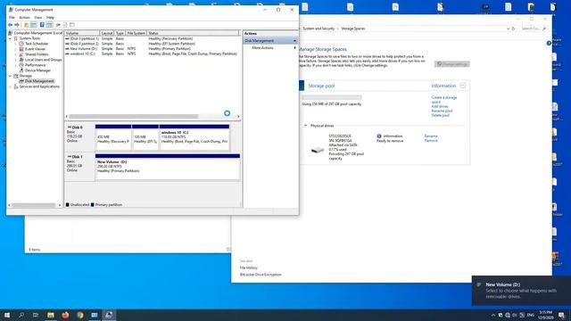Click the Search Control Panel box
Viewport: 571px width, 321px height.
(x=534, y=29)
